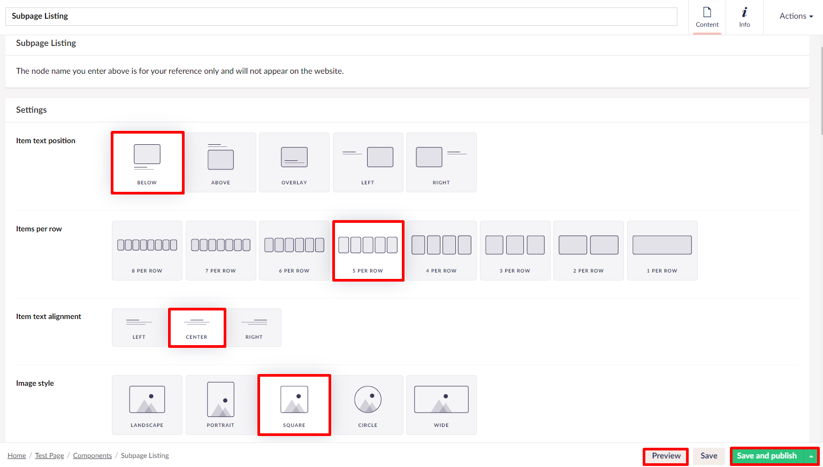Choose 5 per row layout

pos(368,251)
